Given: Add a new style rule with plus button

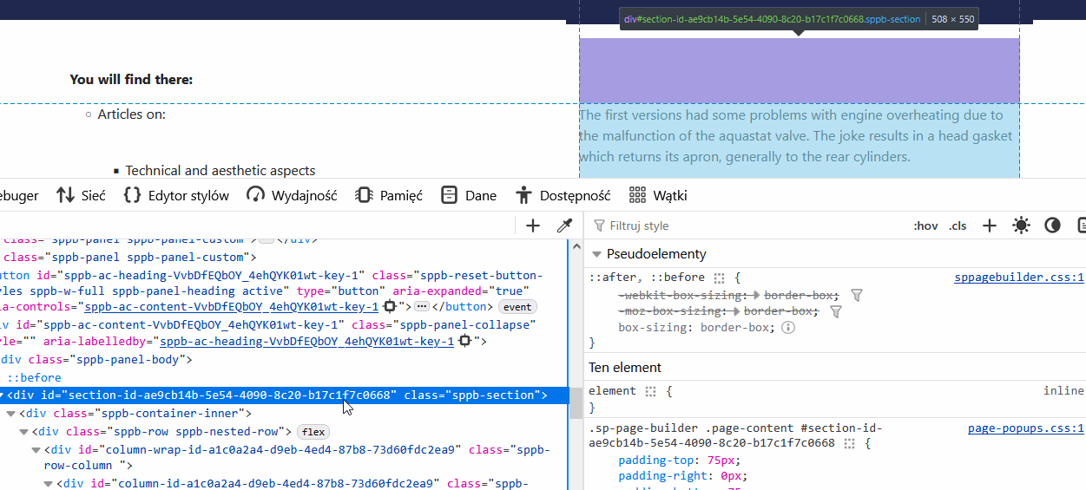Looking at the screenshot, I should 989,225.
